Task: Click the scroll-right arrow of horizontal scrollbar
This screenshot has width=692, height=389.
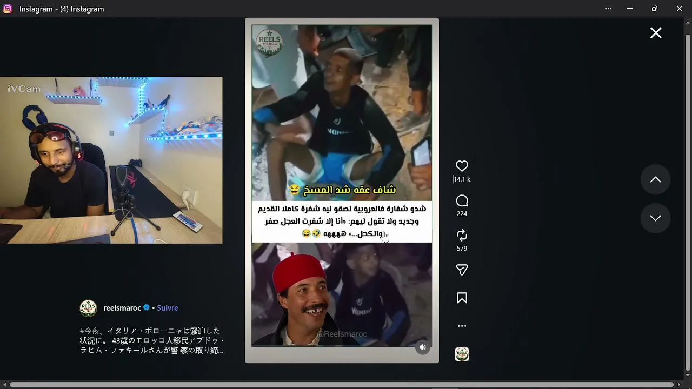Action: click(x=680, y=385)
